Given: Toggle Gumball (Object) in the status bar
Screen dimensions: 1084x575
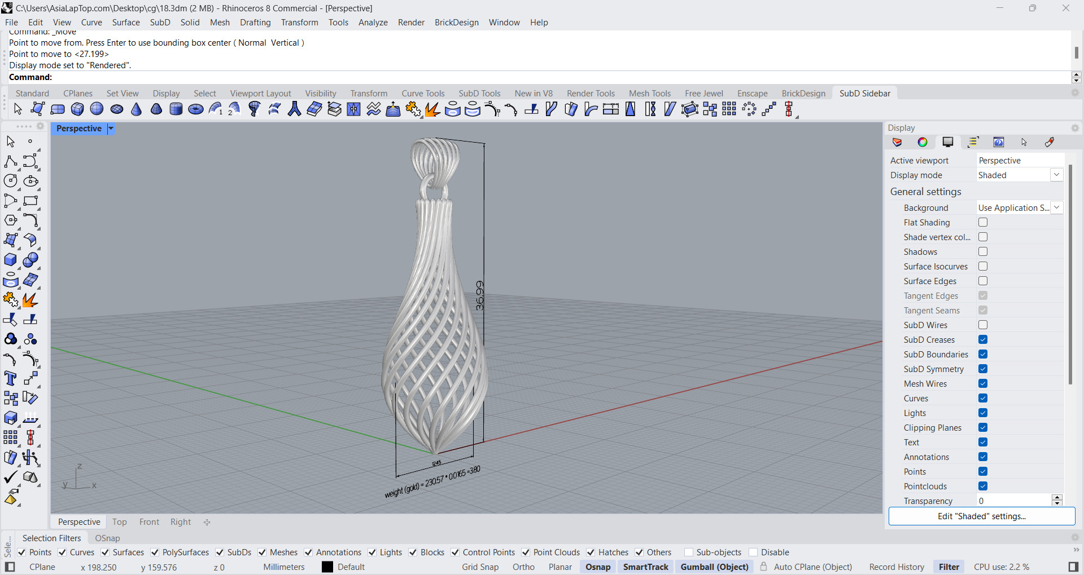Looking at the screenshot, I should pos(714,567).
